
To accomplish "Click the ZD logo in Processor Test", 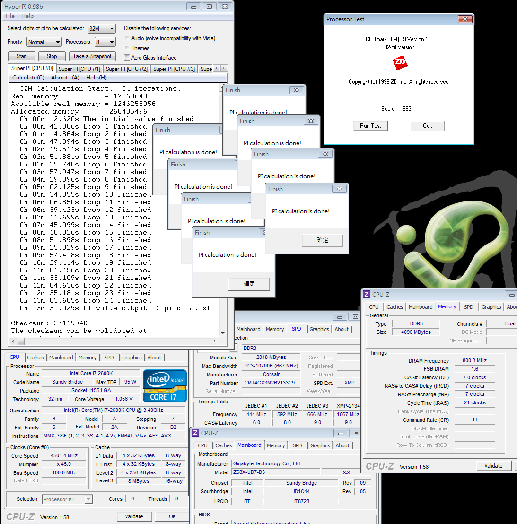I will [x=400, y=62].
